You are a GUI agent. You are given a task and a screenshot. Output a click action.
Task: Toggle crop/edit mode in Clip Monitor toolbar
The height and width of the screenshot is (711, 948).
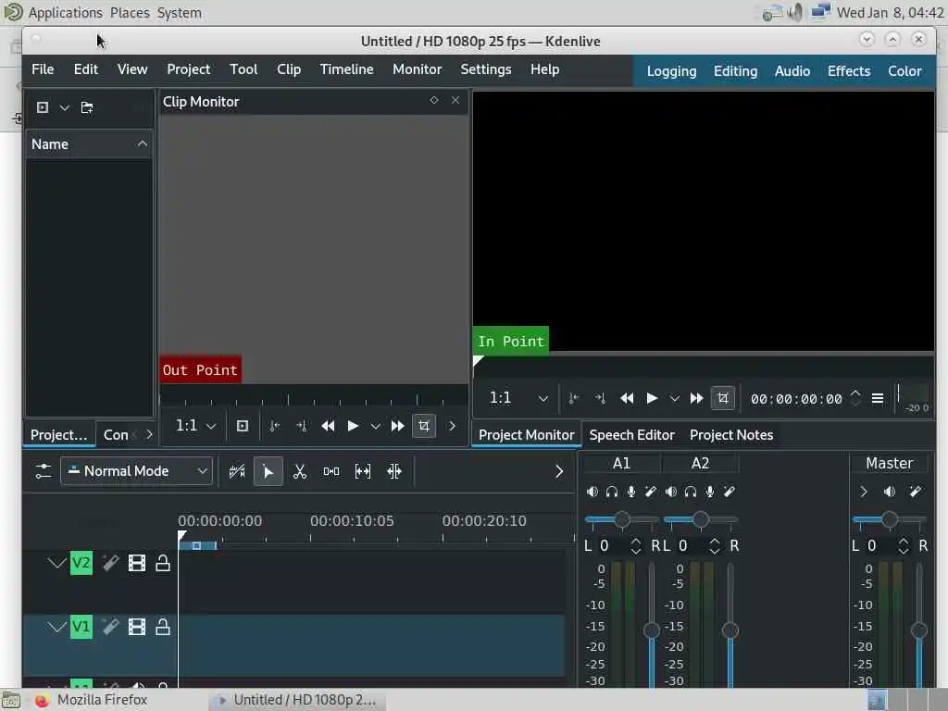click(424, 426)
